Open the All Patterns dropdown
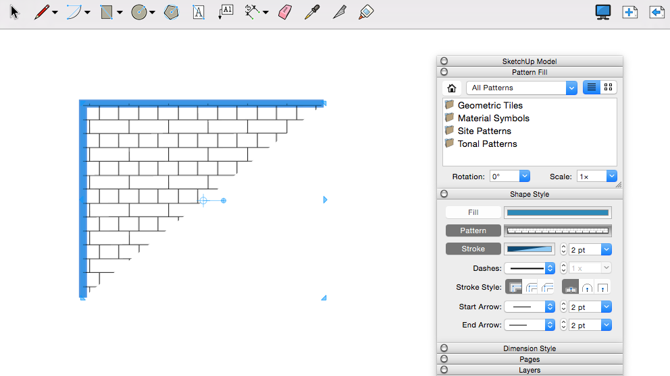The width and height of the screenshot is (670, 376). [x=521, y=88]
